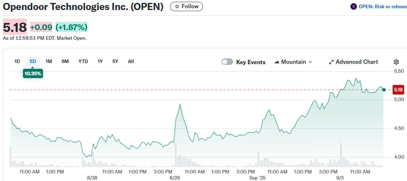Select the 5D time range
The height and width of the screenshot is (181, 407).
(x=33, y=62)
